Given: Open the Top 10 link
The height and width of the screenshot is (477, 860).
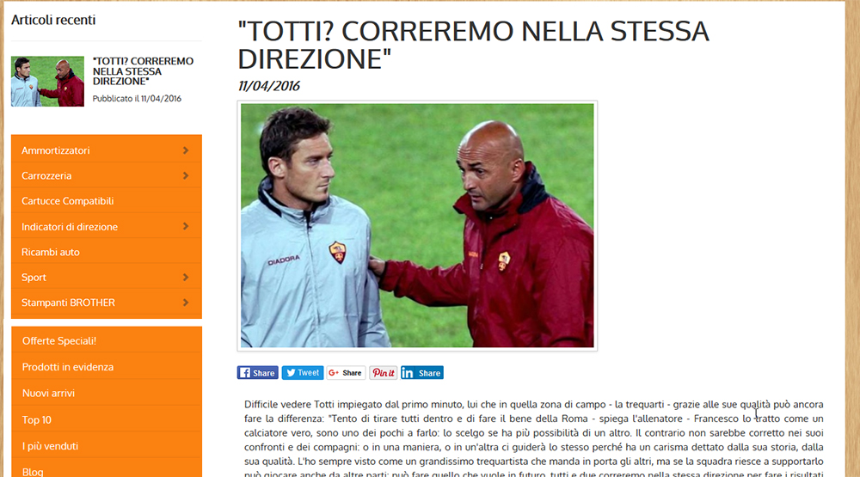Looking at the screenshot, I should click(x=37, y=420).
